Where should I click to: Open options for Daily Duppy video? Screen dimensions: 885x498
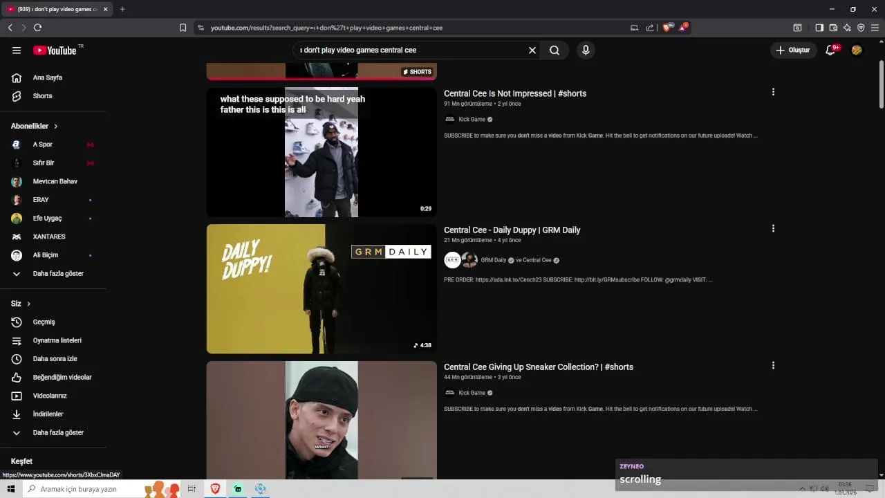[x=773, y=228]
